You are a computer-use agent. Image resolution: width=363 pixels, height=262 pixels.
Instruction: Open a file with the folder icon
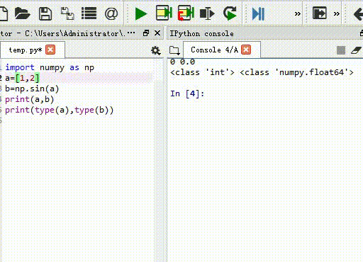(22, 13)
